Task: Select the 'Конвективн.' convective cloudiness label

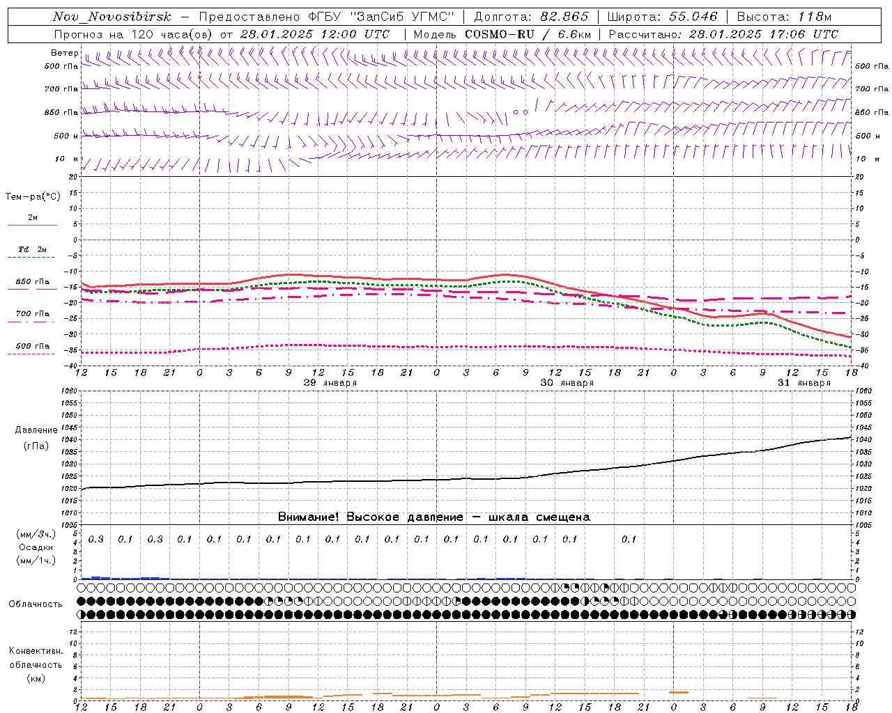Action: pos(36,651)
